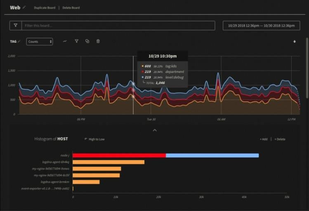Image resolution: width=309 pixels, height=211 pixels.
Task: Click Delete in the histogram header
Action: click(x=280, y=139)
